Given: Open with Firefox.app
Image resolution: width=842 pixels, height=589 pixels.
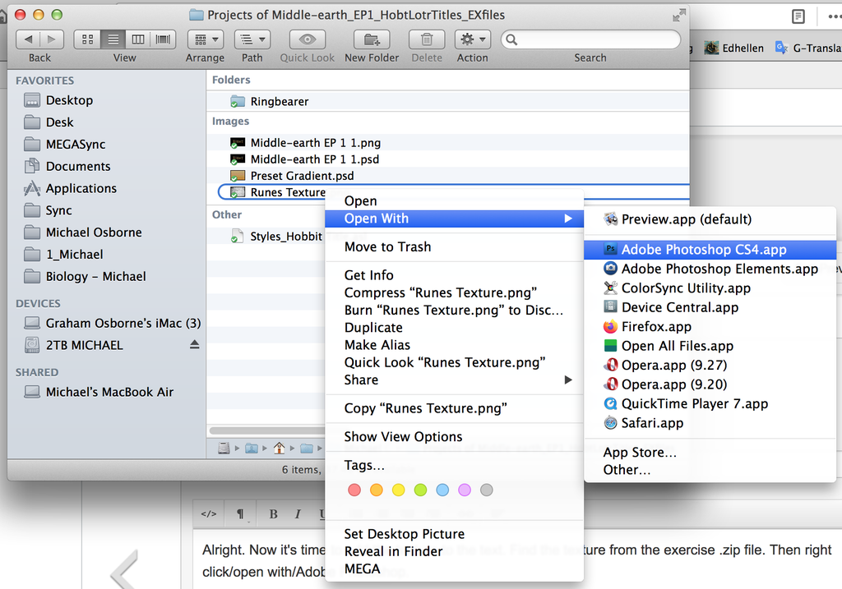Looking at the screenshot, I should (710, 327).
